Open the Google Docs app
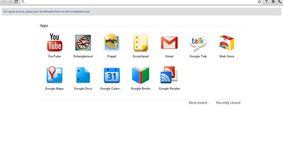The image size is (283, 159). tap(83, 75)
